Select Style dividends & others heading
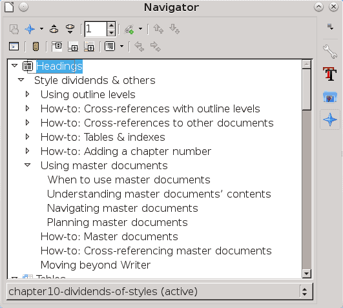Image resolution: width=343 pixels, height=308 pixels. click(95, 81)
